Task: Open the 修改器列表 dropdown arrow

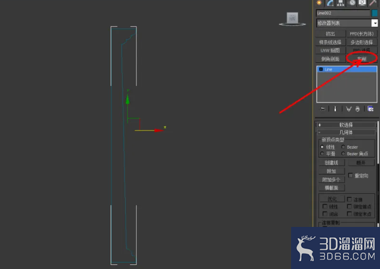Action: coord(375,23)
